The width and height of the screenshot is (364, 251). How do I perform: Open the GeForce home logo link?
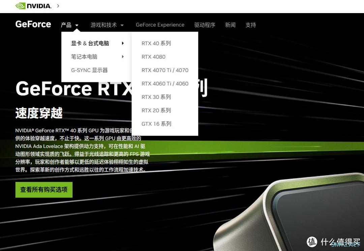[33, 24]
